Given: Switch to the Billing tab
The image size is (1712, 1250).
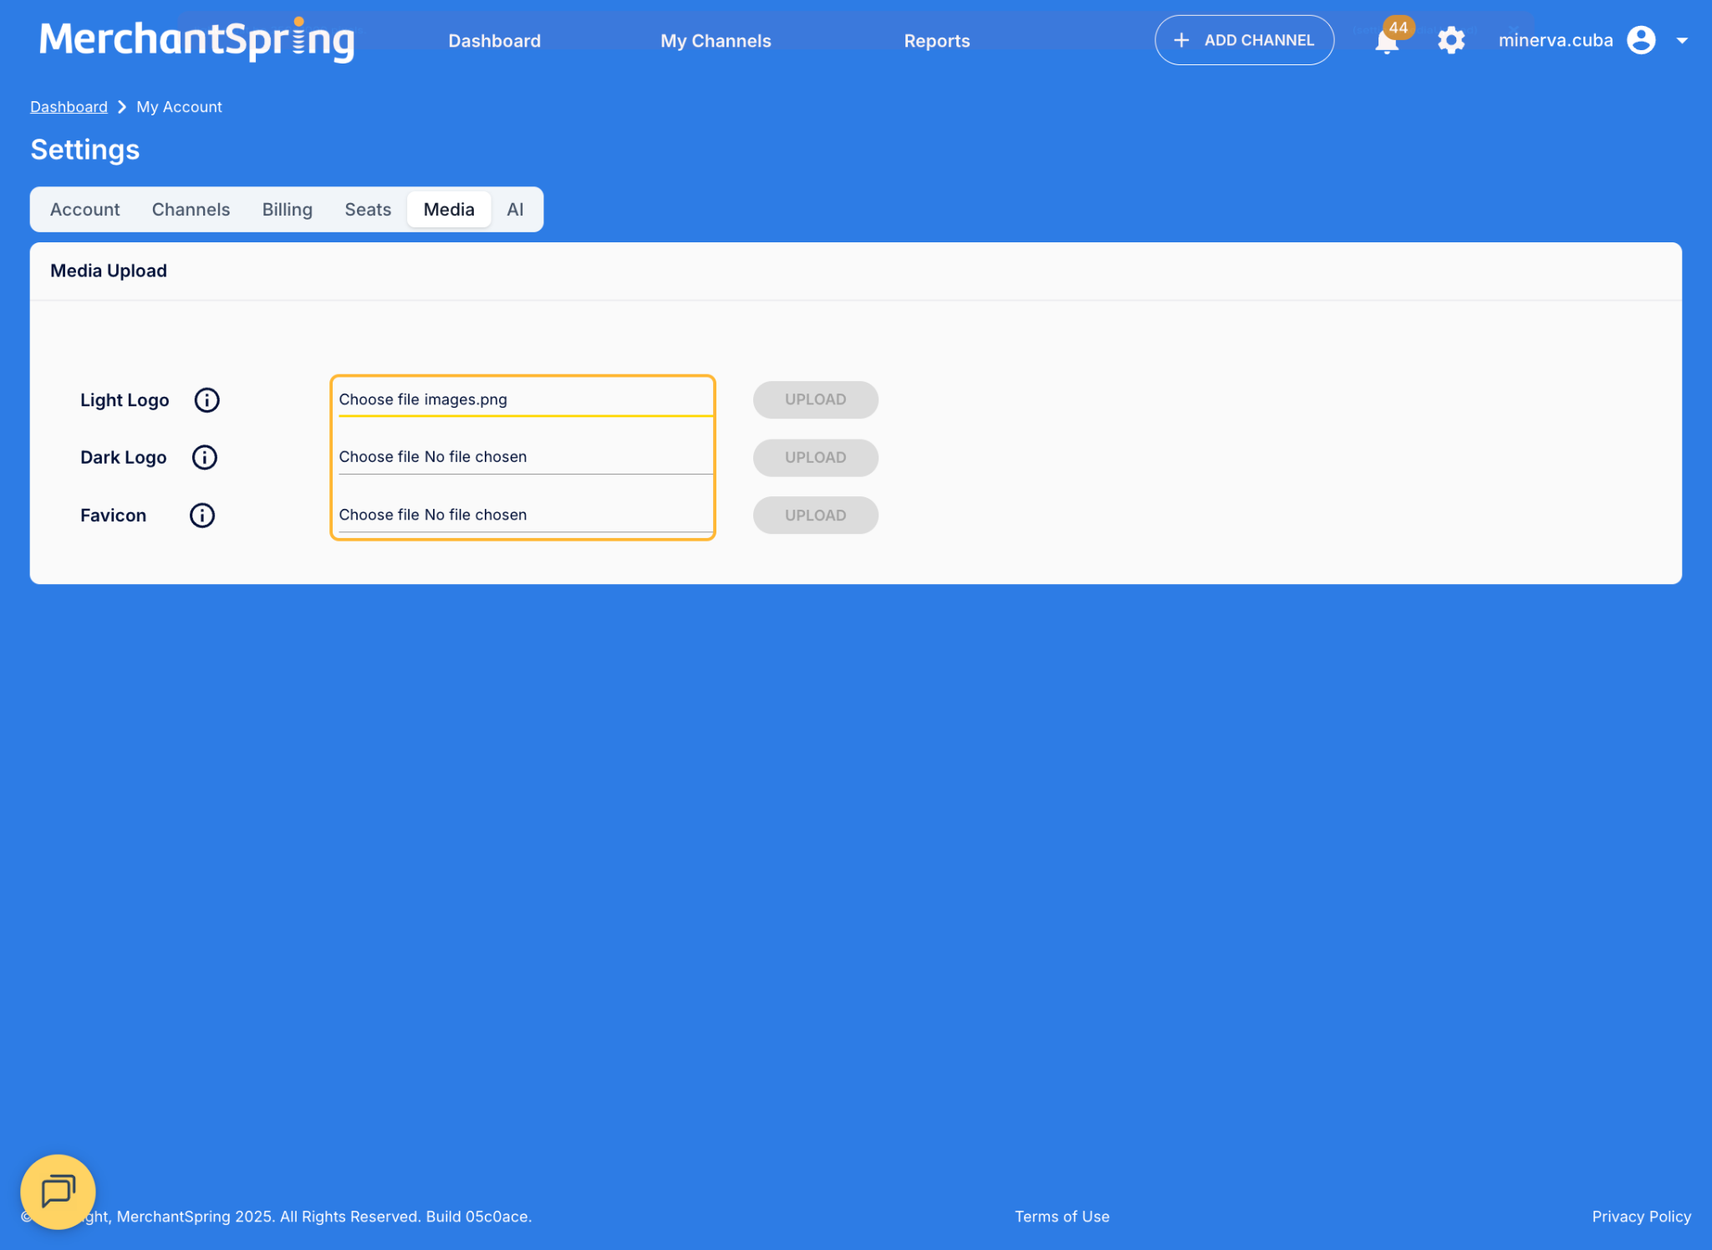Looking at the screenshot, I should (x=287, y=210).
